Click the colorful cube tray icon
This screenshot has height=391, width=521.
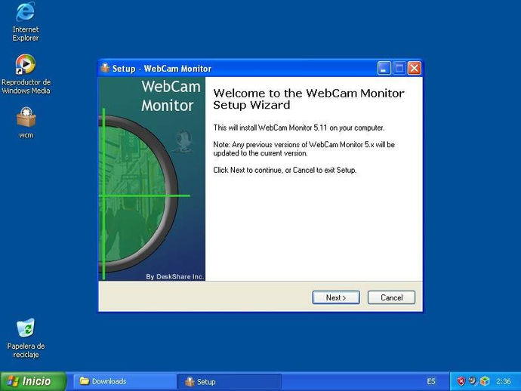pos(485,381)
